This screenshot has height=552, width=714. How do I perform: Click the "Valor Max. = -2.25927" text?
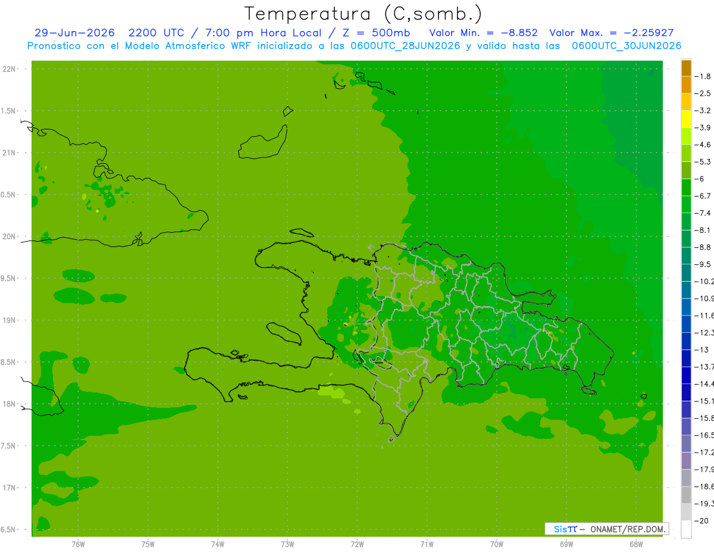pos(612,33)
